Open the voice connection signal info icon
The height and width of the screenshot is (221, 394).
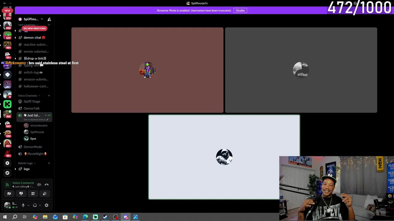pyautogui.click(x=7, y=185)
